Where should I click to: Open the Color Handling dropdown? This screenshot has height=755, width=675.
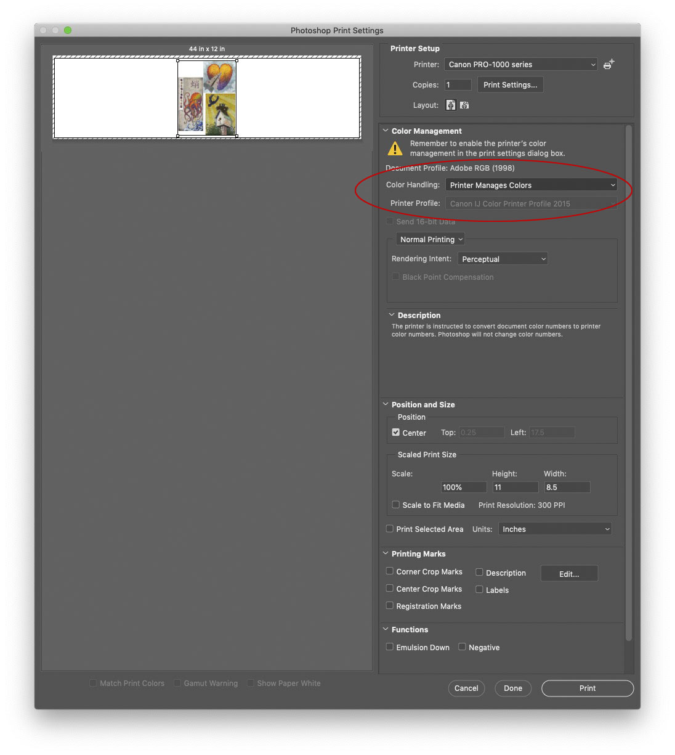[531, 185]
